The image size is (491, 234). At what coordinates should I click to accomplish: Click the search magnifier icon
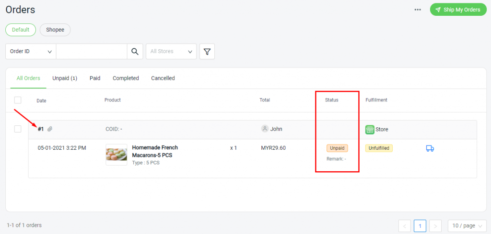[x=135, y=52]
